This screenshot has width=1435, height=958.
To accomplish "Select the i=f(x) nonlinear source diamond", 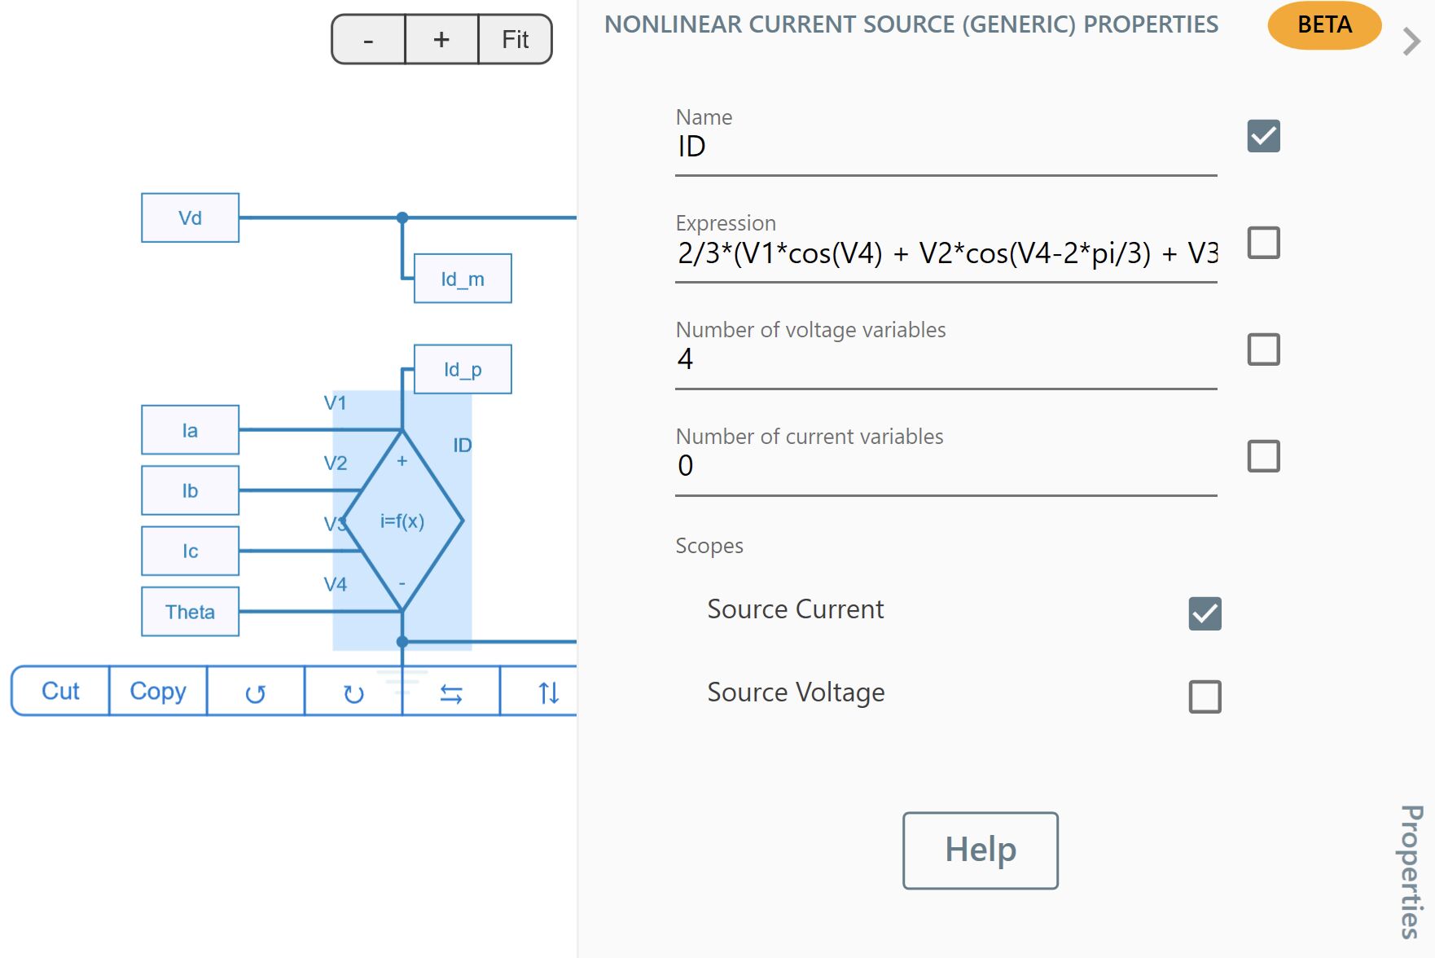I will pyautogui.click(x=402, y=521).
